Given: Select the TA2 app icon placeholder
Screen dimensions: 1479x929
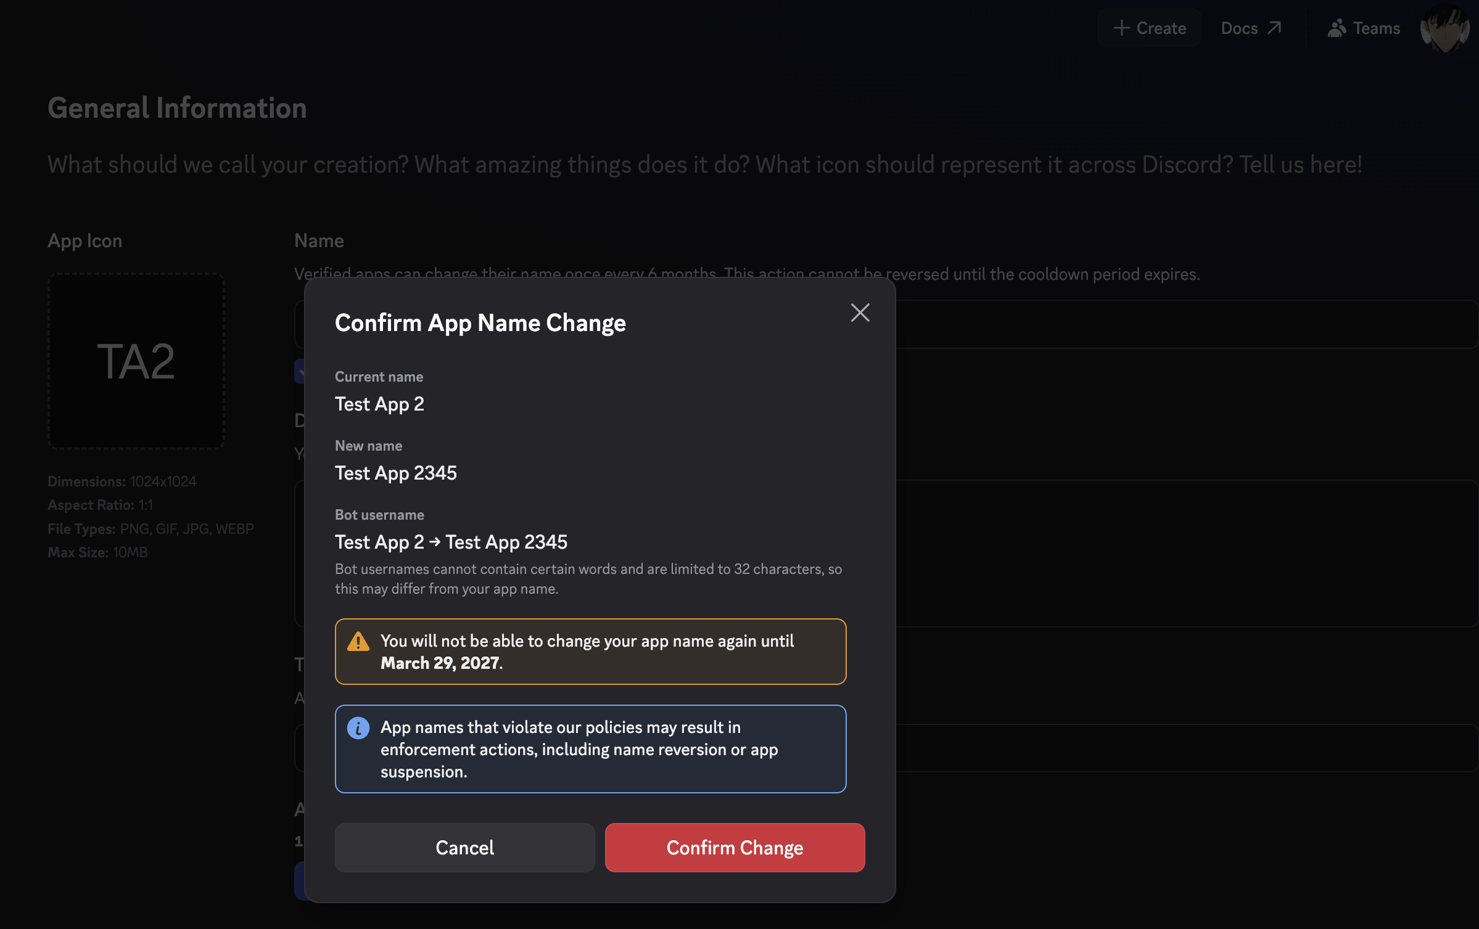Looking at the screenshot, I should click(136, 361).
